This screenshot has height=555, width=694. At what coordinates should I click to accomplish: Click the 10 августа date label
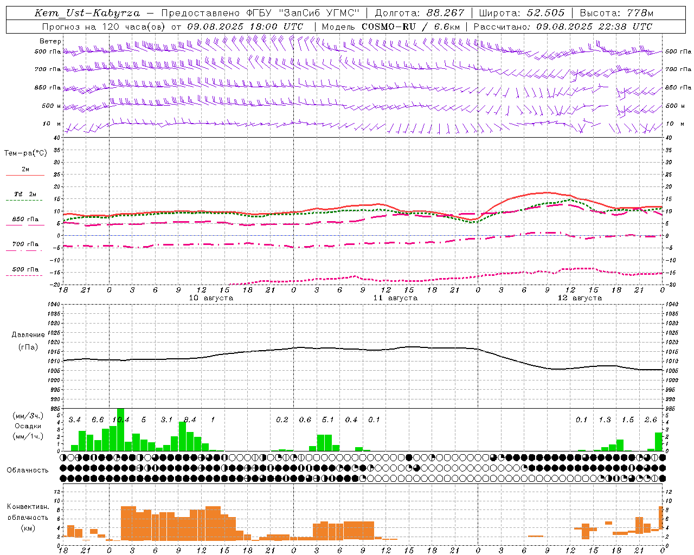(x=211, y=298)
